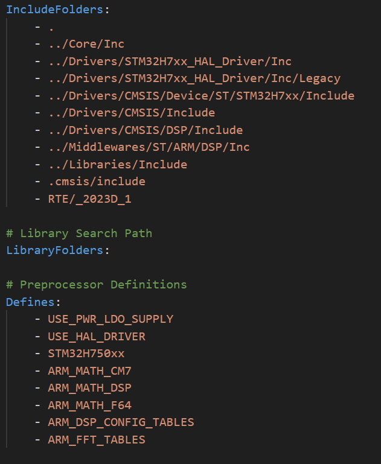This screenshot has height=464, width=381.
Task: Click the LibraryFolders key
Action: coord(55,250)
